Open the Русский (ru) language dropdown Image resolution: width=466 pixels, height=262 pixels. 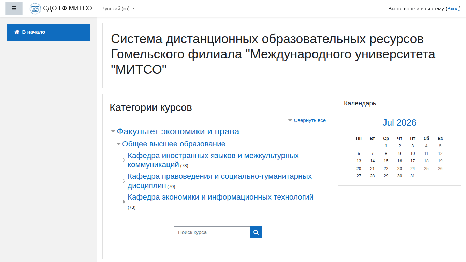point(118,9)
